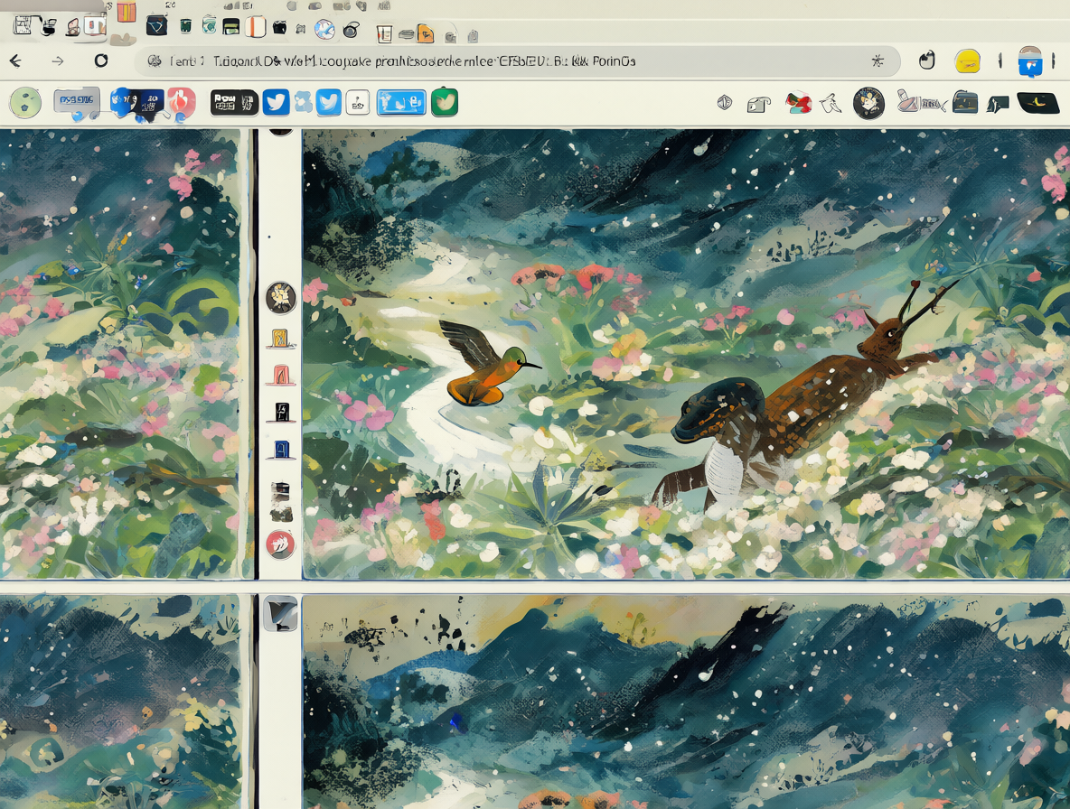Open the darker blue Twitter bird shortcut
1070x809 pixels.
click(276, 102)
